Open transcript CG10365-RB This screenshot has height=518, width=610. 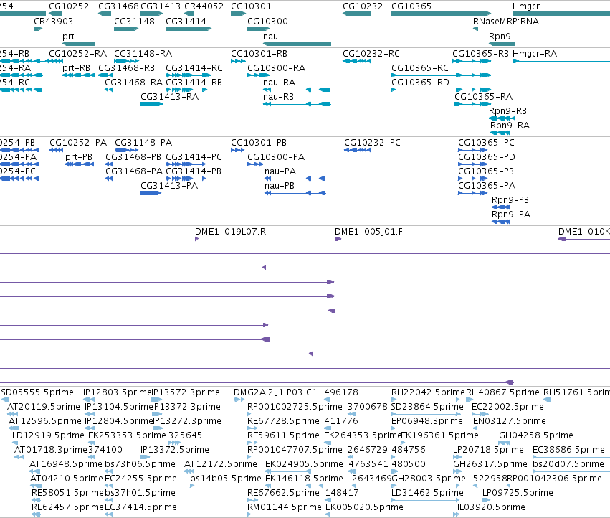[x=480, y=53]
